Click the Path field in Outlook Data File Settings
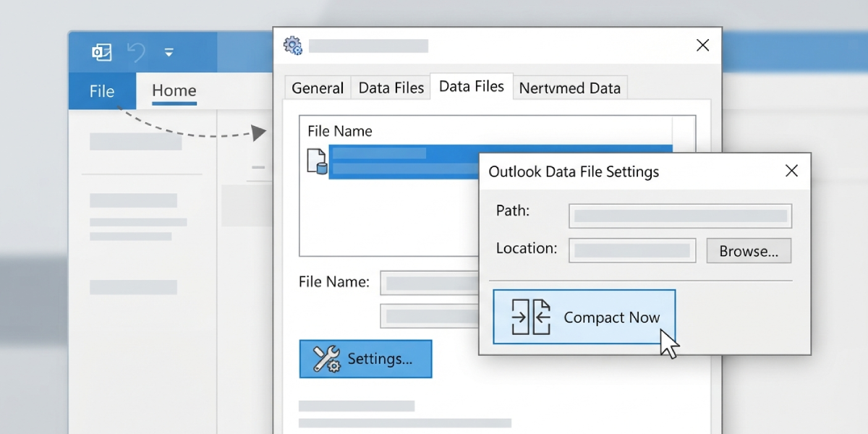The width and height of the screenshot is (868, 434). point(680,216)
